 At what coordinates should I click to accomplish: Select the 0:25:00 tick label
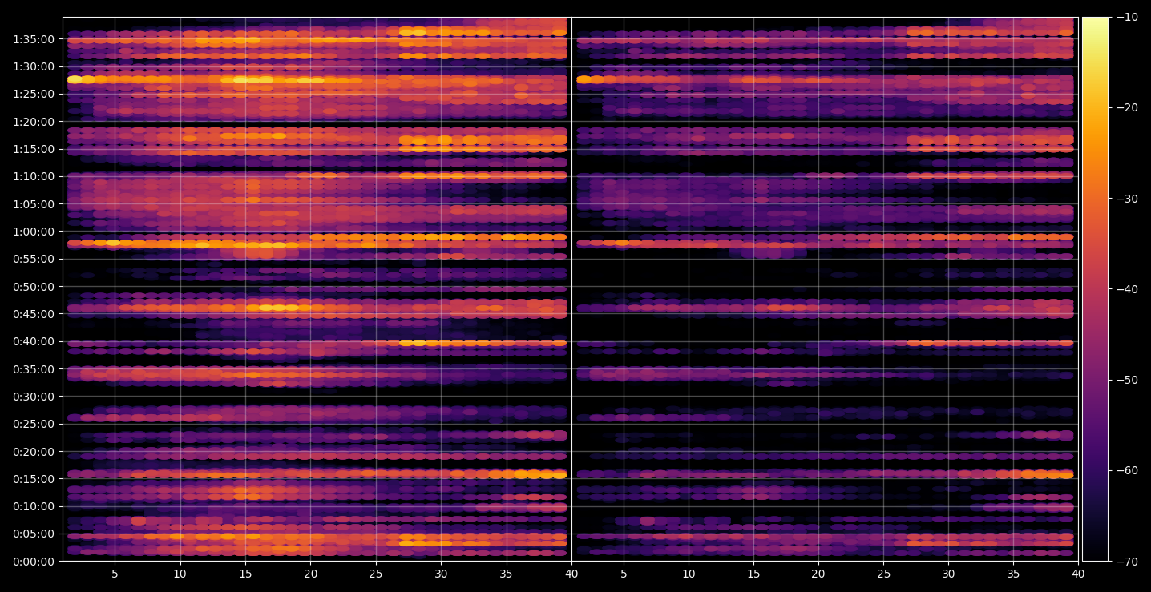click(34, 424)
